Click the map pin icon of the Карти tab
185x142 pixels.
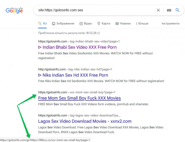[x=99, y=23]
